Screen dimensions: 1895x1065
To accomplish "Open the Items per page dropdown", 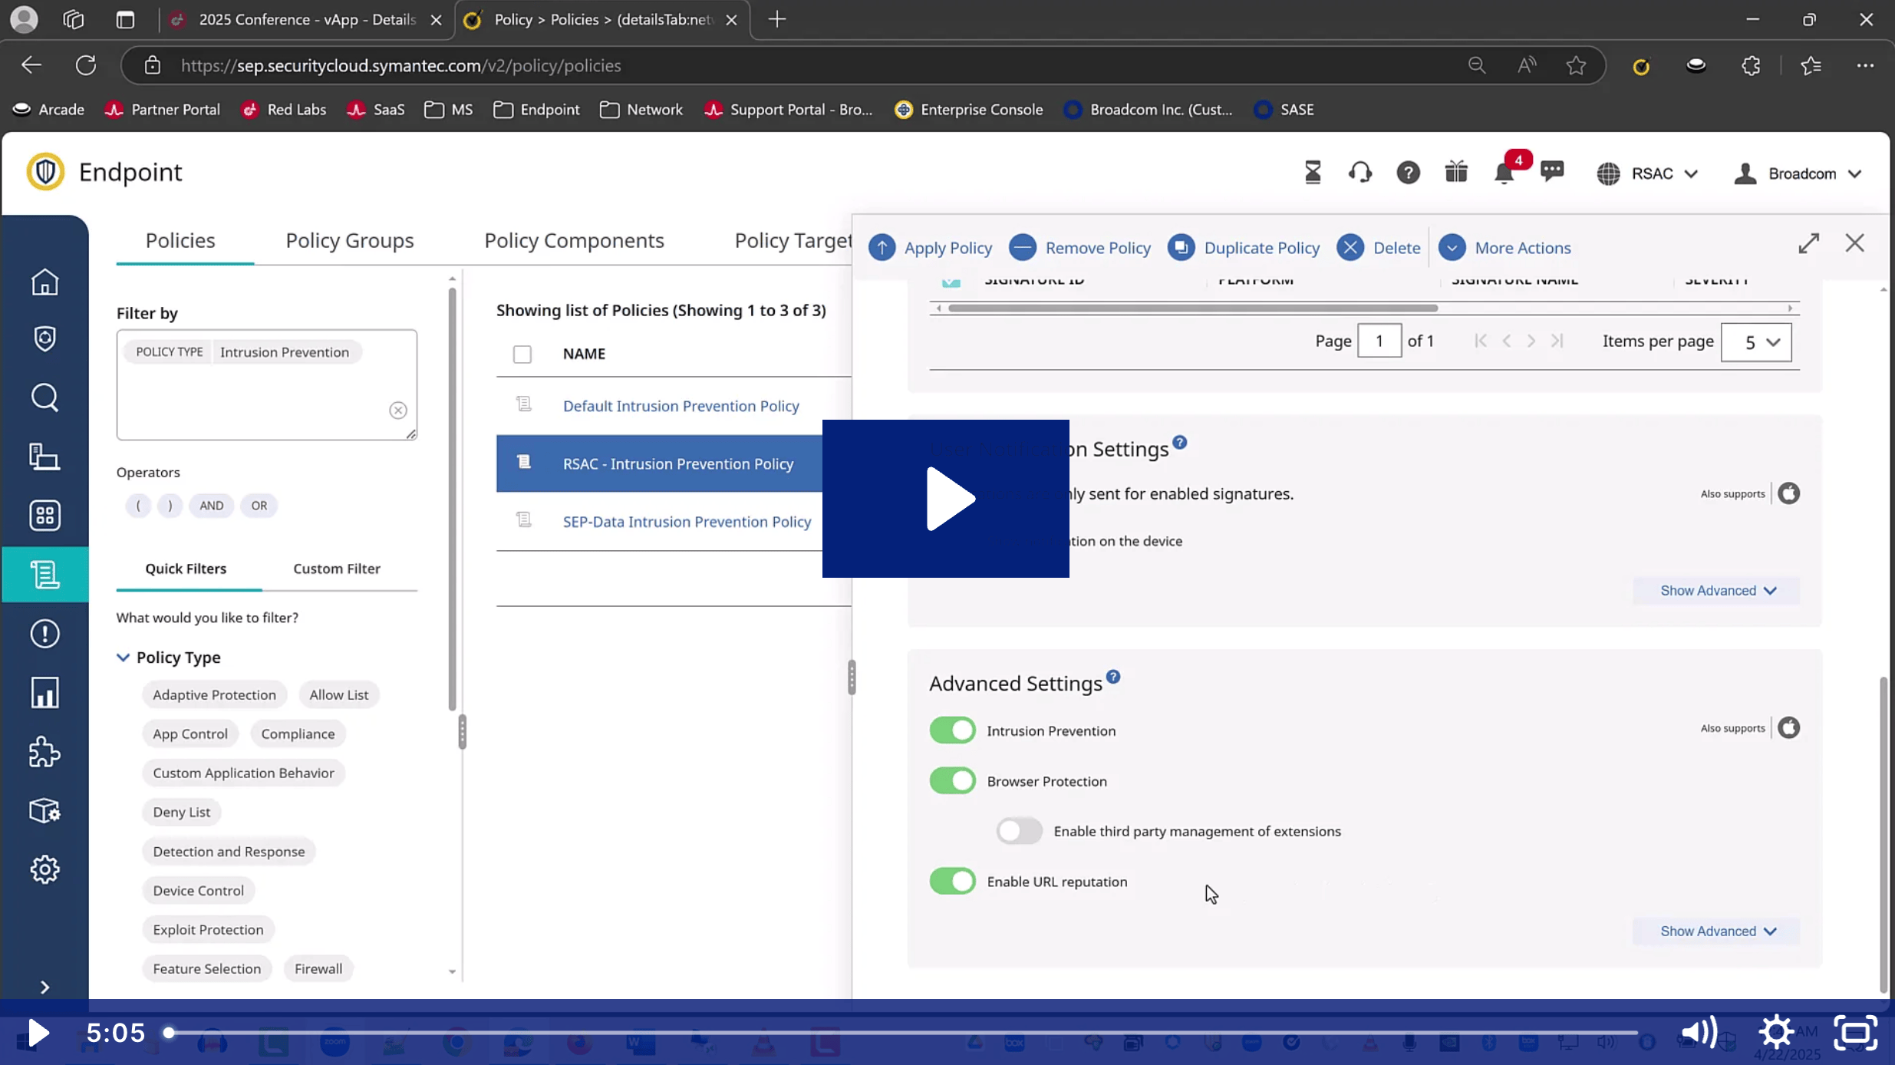I will click(1755, 342).
